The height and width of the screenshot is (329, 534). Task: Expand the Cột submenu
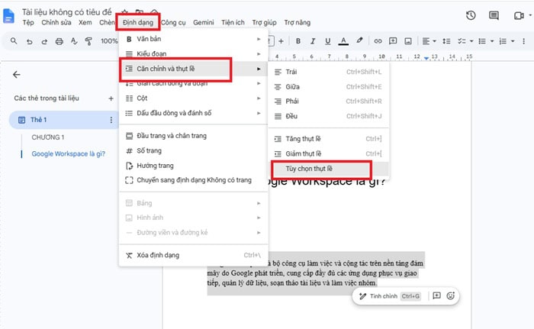point(193,98)
